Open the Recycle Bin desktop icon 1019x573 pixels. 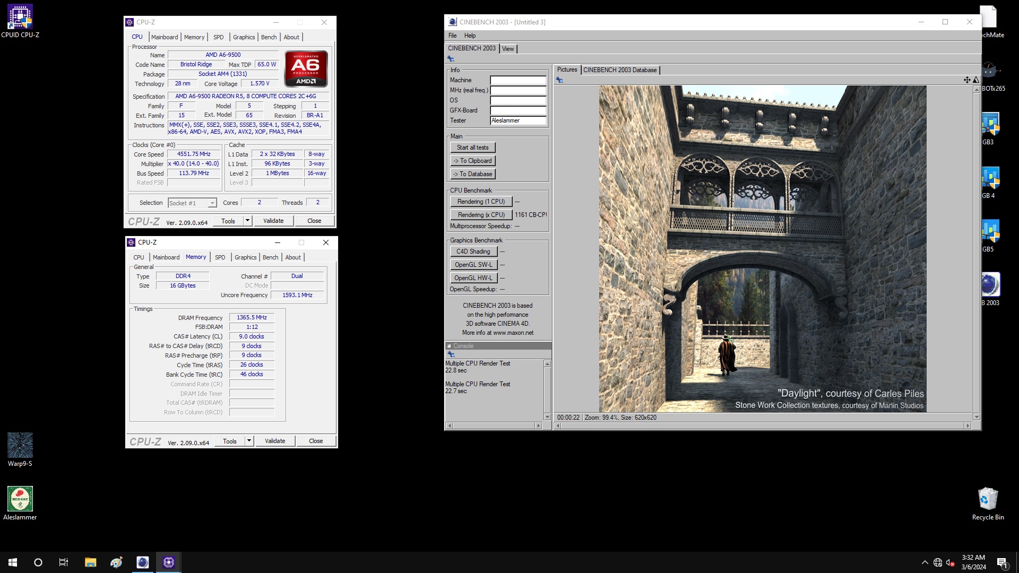988,503
